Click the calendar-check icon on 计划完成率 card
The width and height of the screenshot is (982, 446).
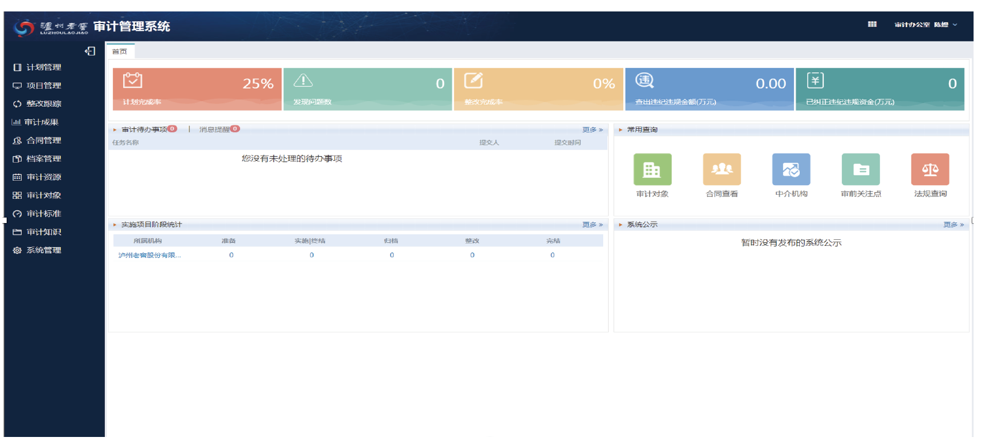pos(133,80)
